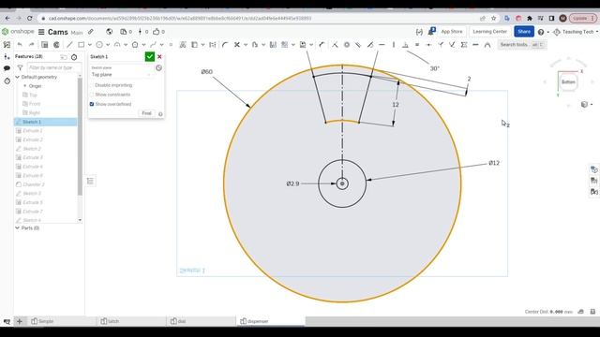Accept Sketch 1 with the green checkmark
The image size is (600, 337).
pyautogui.click(x=150, y=56)
